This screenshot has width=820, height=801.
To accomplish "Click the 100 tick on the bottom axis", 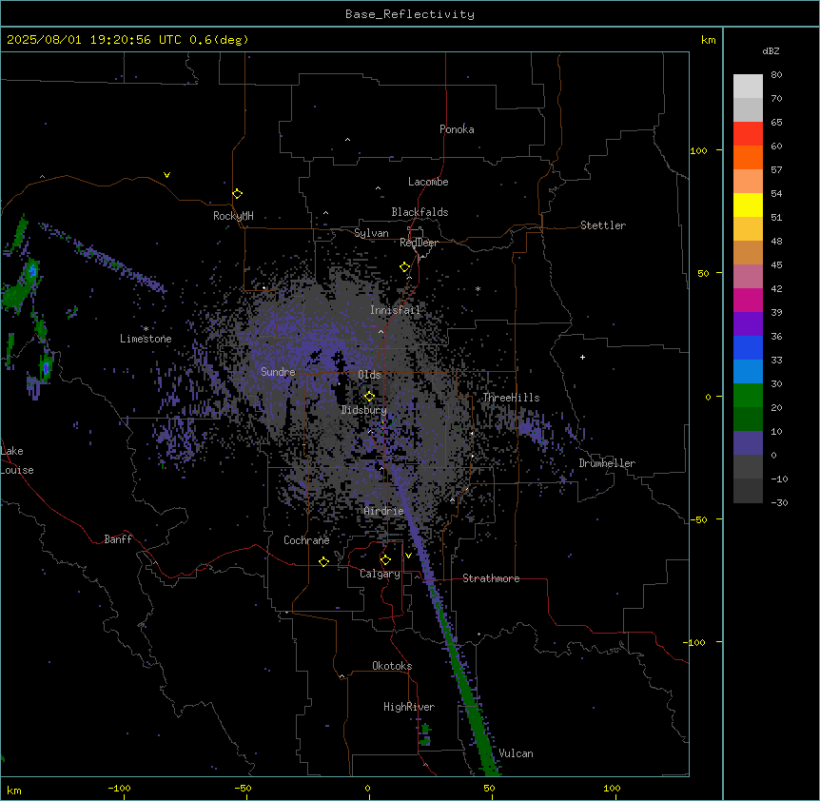I will [x=612, y=788].
